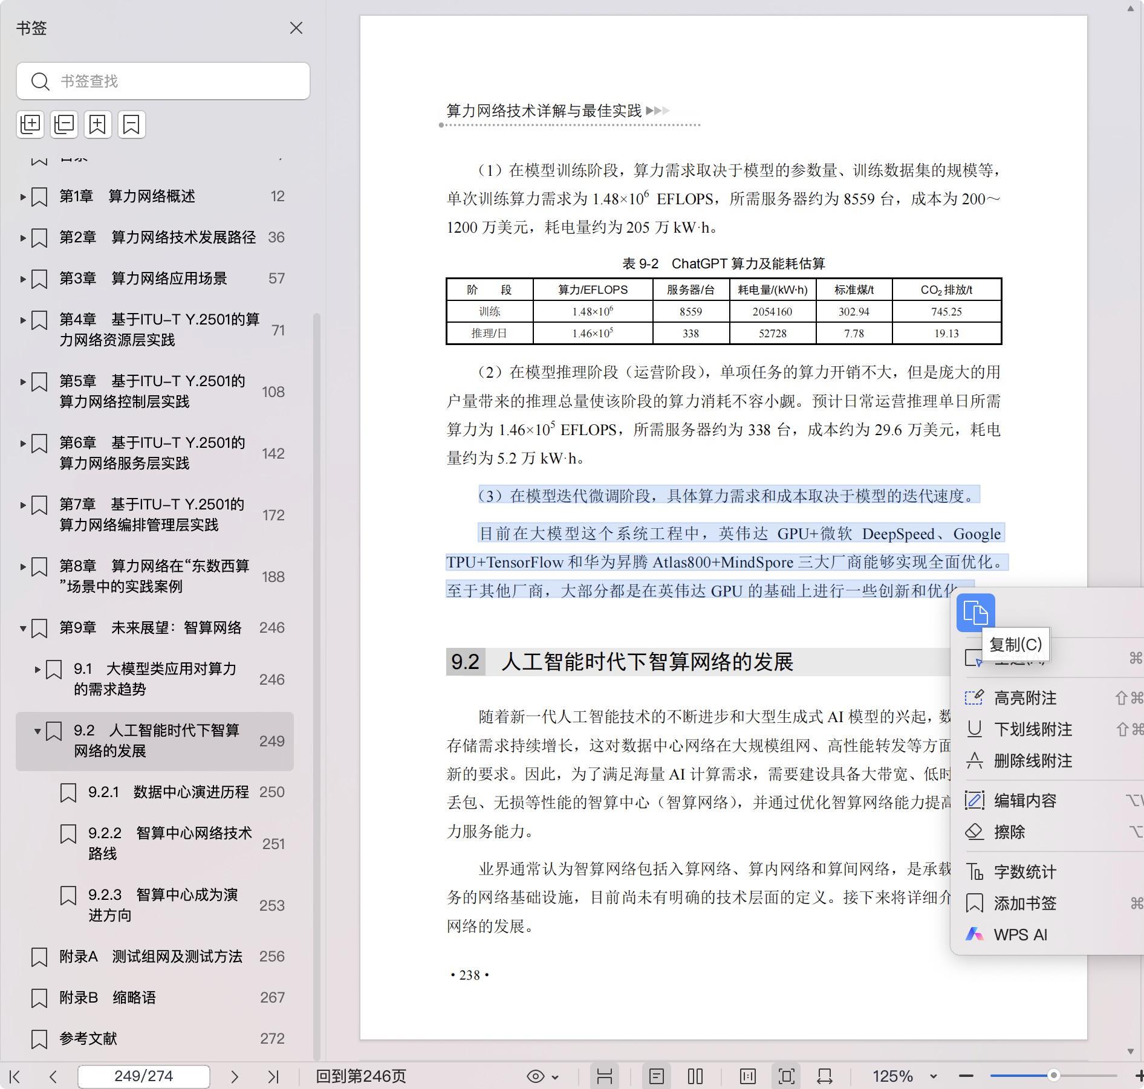Go to the last page with the arrow icon

point(273,1076)
